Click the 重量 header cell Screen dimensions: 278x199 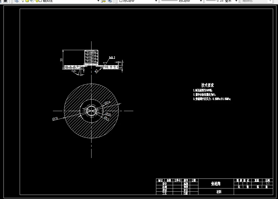click(x=257, y=180)
